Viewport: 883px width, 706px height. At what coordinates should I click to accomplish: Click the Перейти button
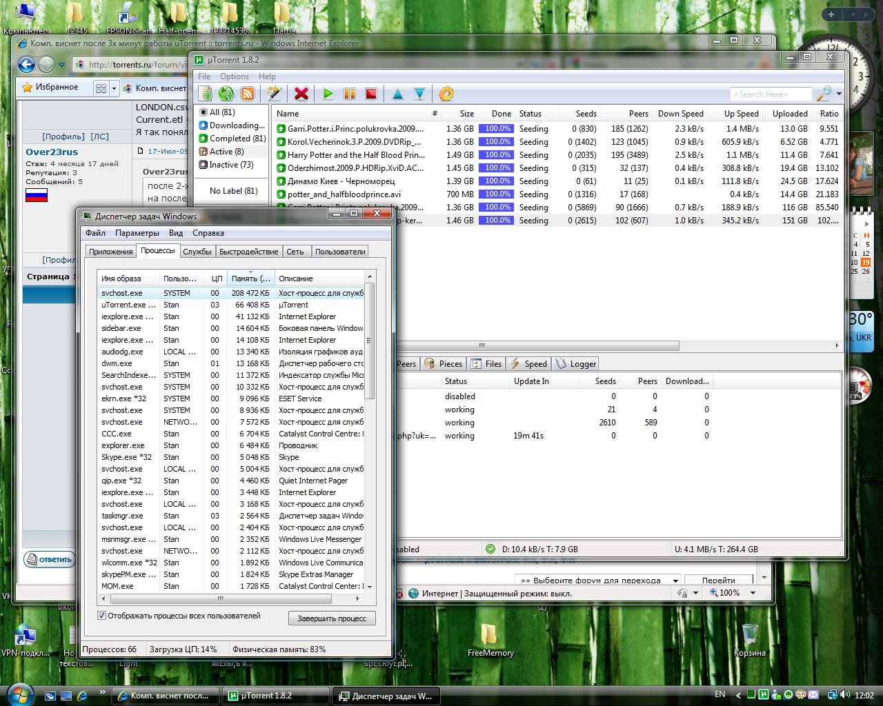tap(719, 581)
